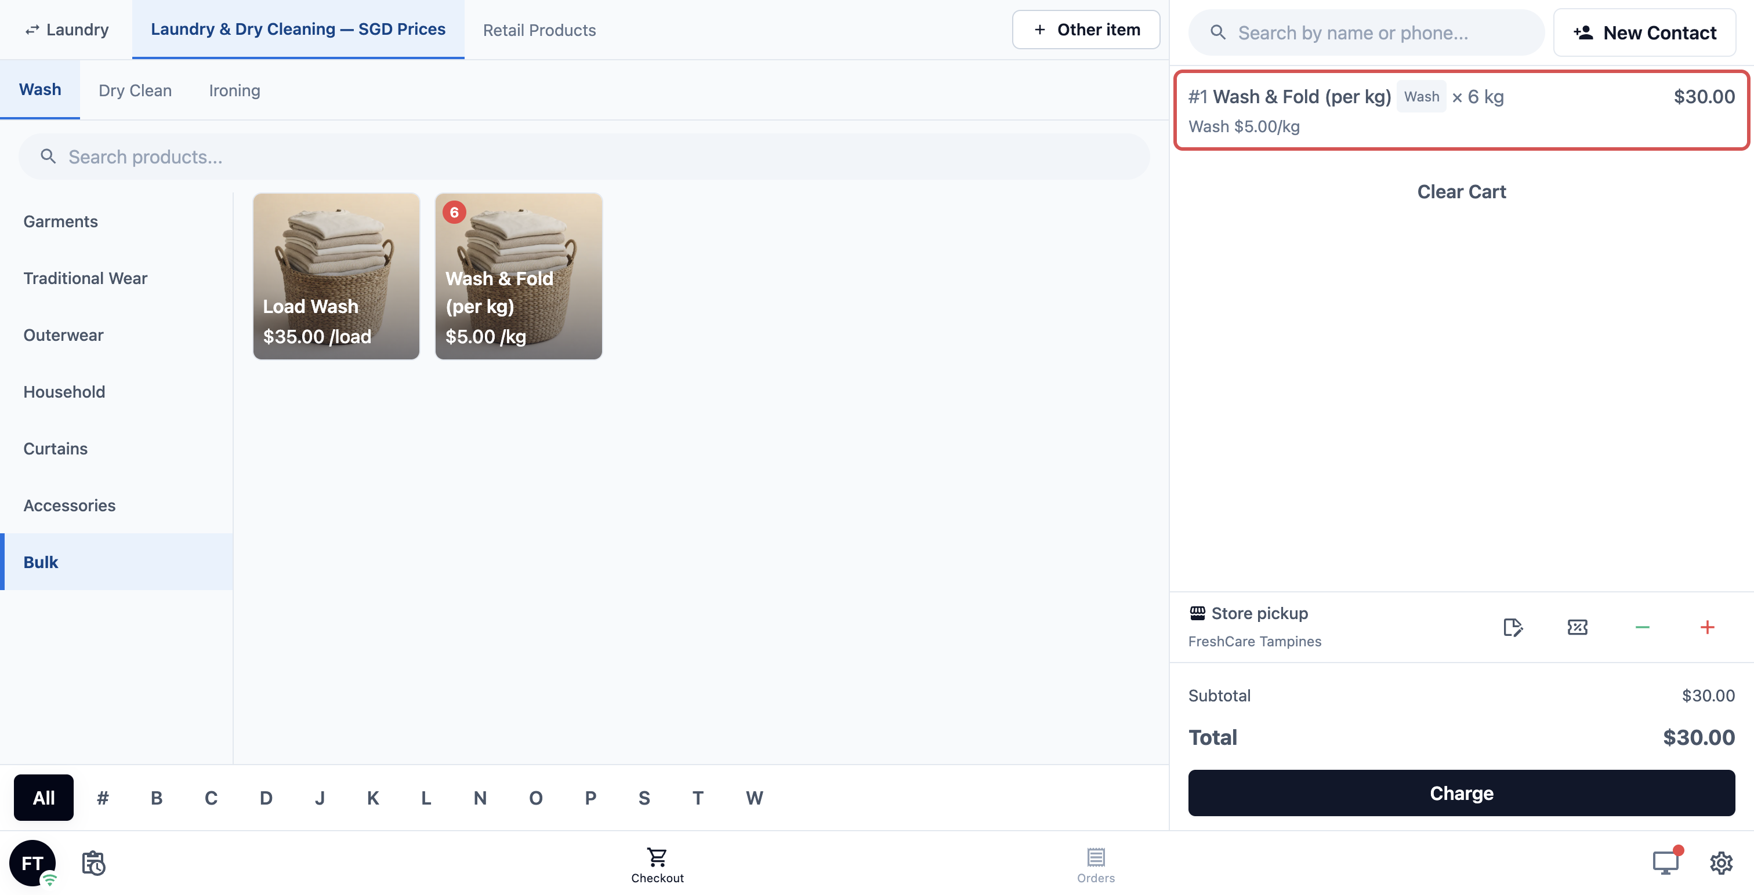Click the Charge button
This screenshot has height=895, width=1754.
click(x=1461, y=793)
